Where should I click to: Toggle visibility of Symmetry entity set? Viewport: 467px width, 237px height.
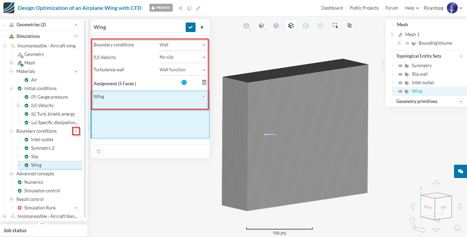pyautogui.click(x=400, y=65)
